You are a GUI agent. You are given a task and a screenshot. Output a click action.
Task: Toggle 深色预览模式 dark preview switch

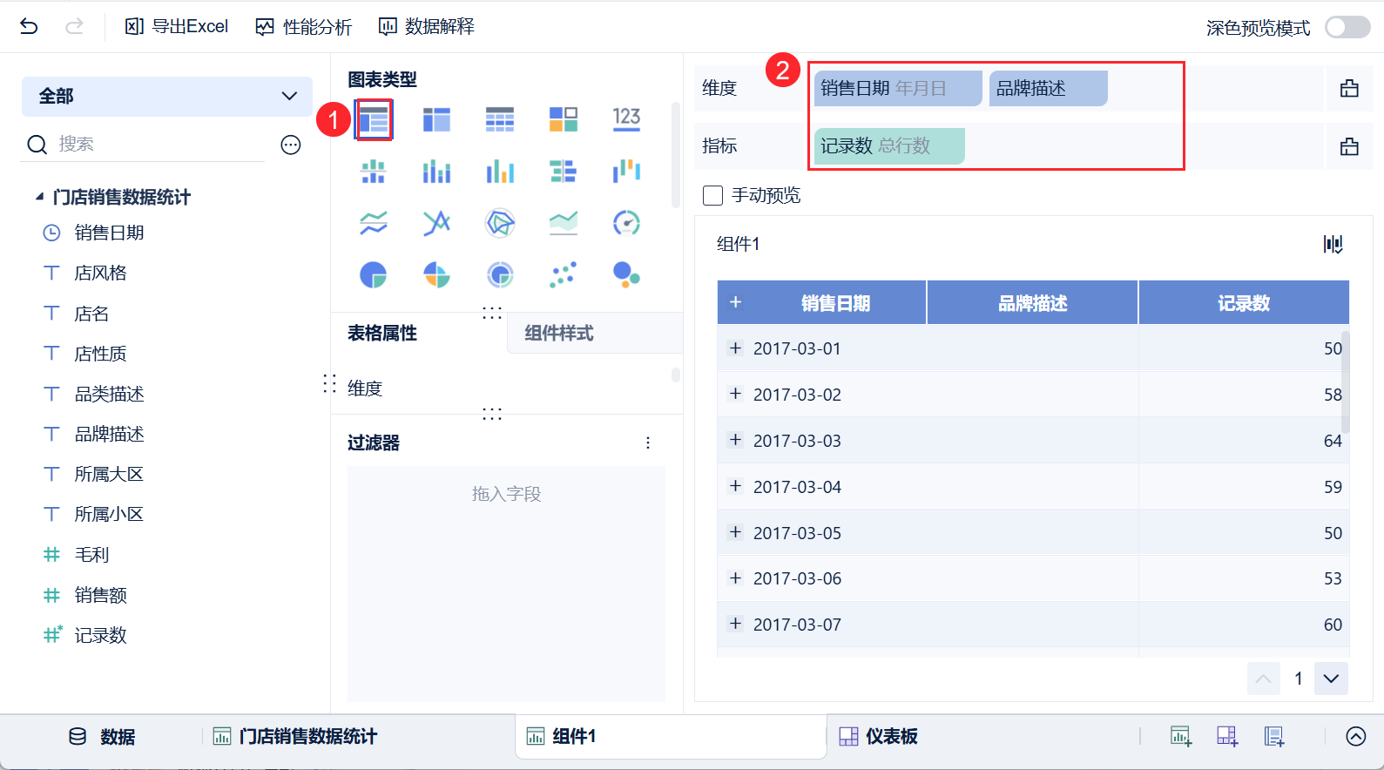click(1347, 27)
